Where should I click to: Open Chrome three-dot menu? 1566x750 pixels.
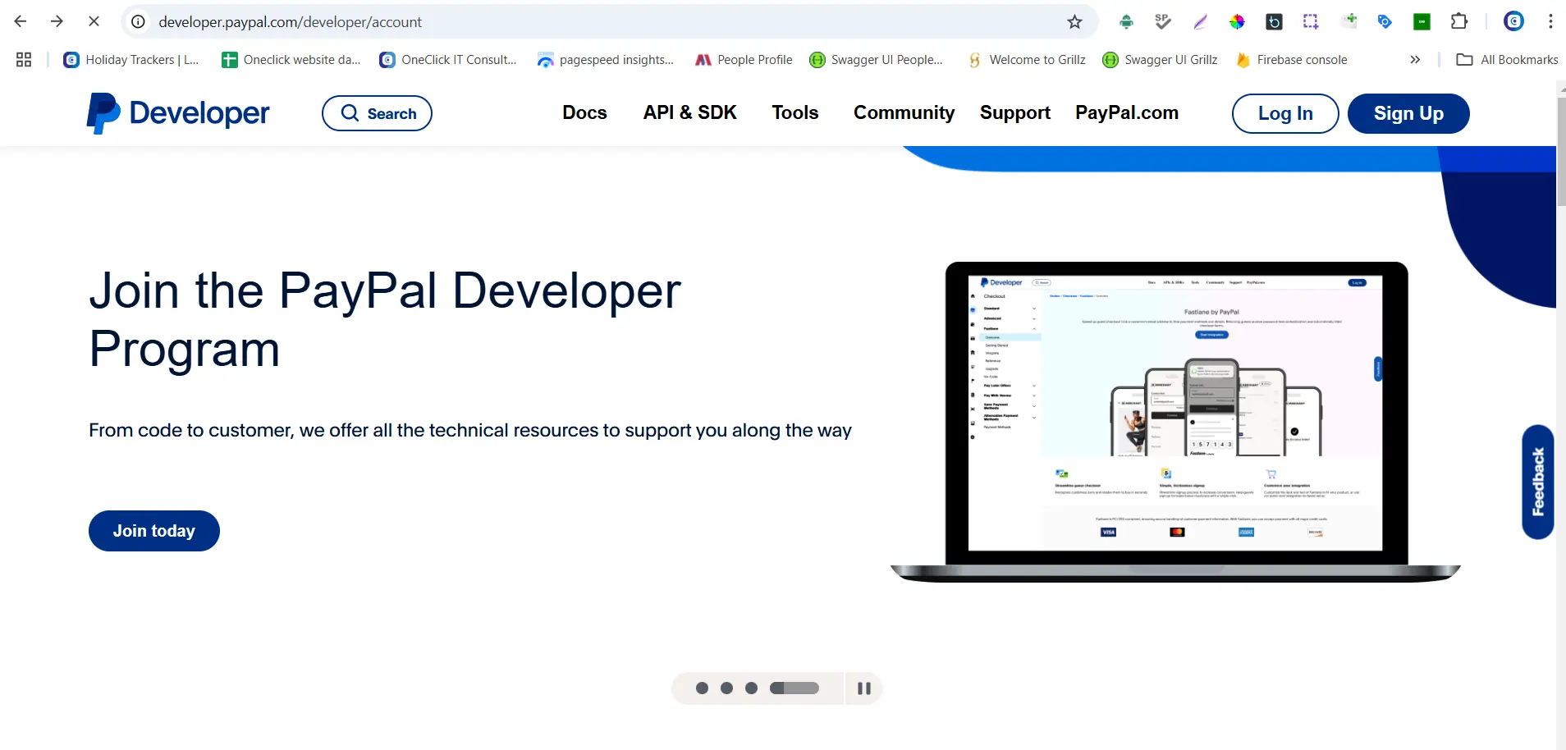[x=1550, y=22]
